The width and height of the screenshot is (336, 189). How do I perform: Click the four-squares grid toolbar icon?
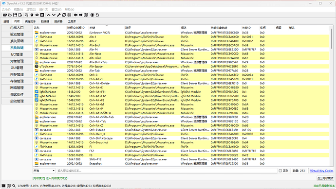tap(69, 15)
